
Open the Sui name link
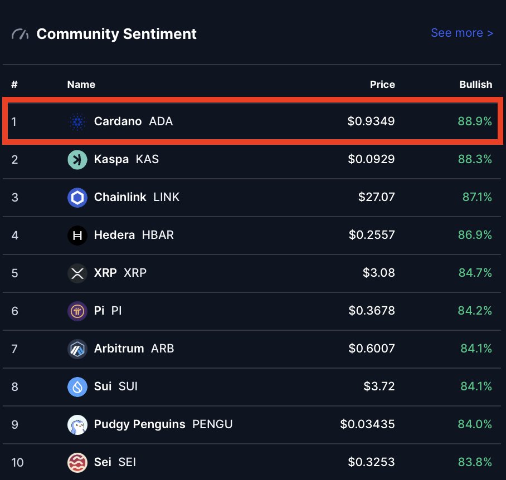coord(103,386)
